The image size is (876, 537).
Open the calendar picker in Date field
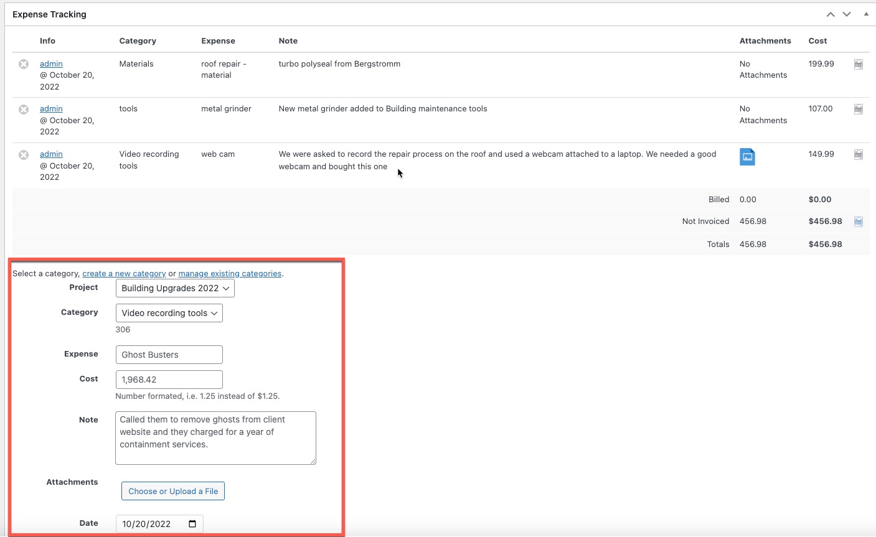pos(192,524)
